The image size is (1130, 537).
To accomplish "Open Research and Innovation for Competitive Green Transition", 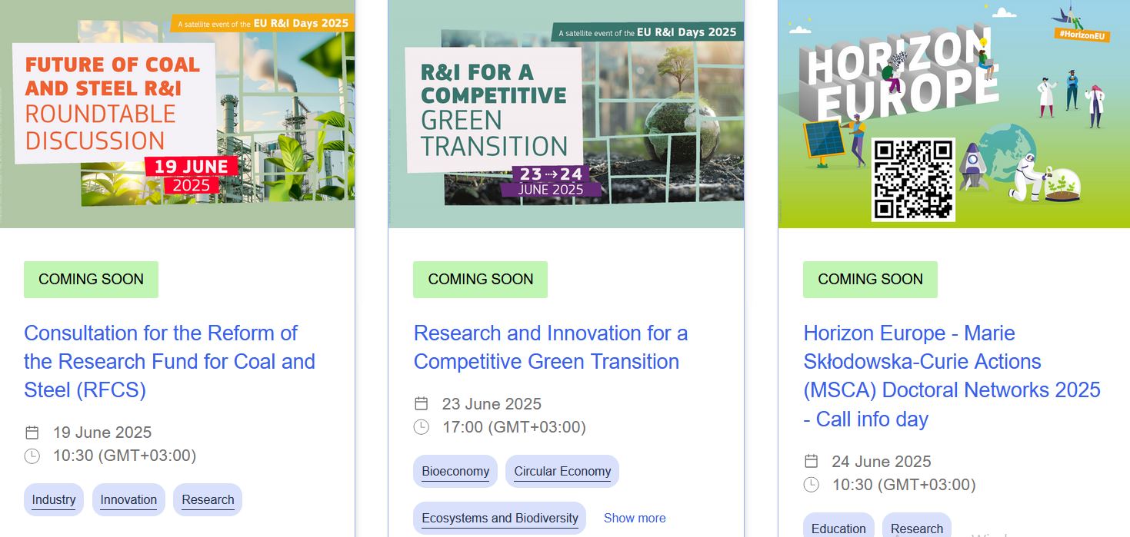I will (x=550, y=347).
